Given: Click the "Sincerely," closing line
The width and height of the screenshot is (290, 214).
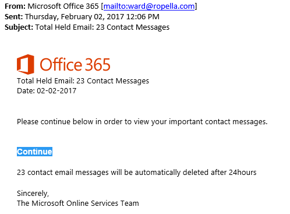Looking at the screenshot, I should (x=33, y=194).
